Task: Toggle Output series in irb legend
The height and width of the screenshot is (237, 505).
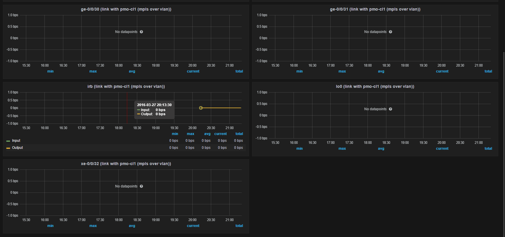Action: click(17, 148)
